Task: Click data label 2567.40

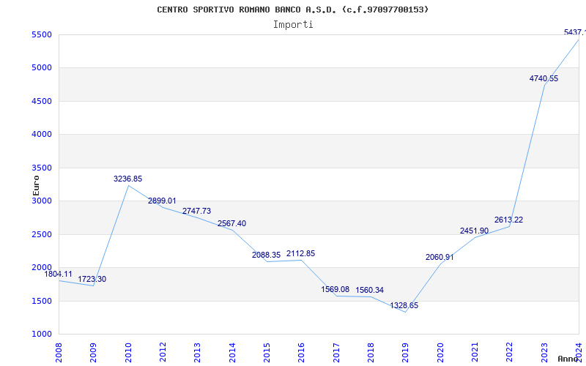Action: (x=231, y=224)
